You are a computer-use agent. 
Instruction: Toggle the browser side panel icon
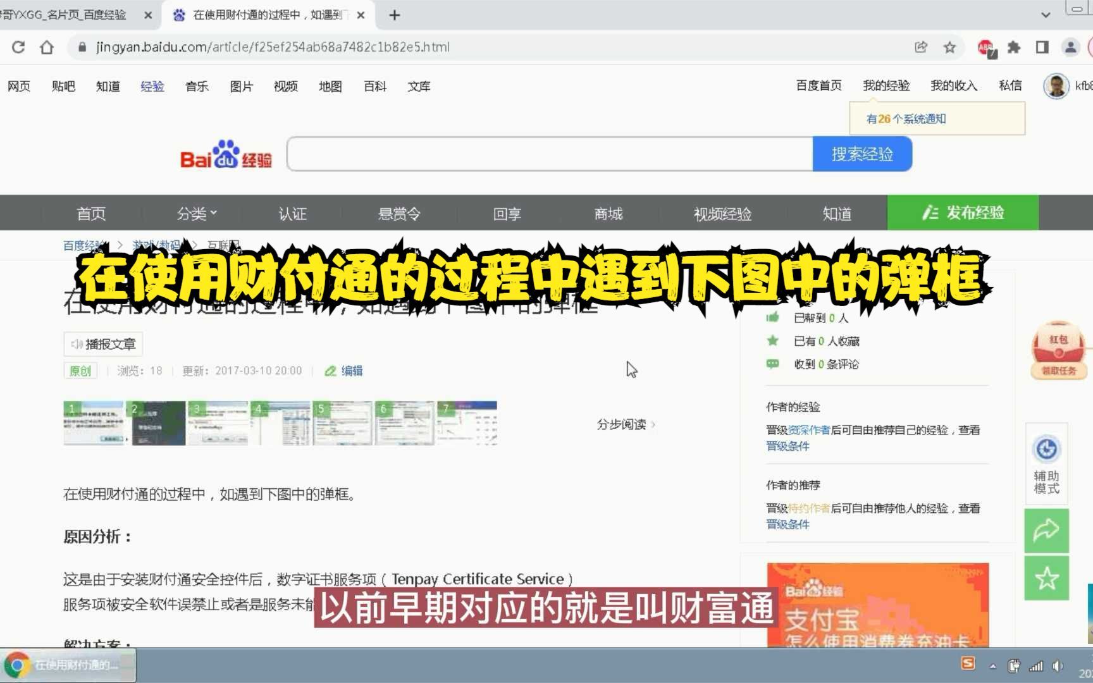pyautogui.click(x=1042, y=47)
